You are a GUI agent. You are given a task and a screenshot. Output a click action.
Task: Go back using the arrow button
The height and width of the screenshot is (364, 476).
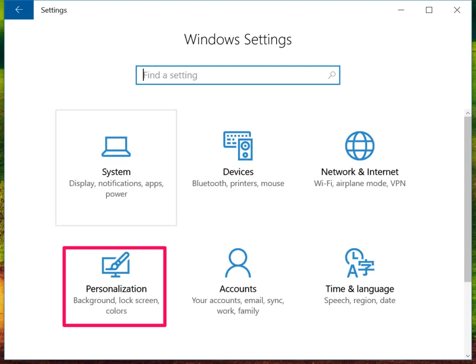19,10
